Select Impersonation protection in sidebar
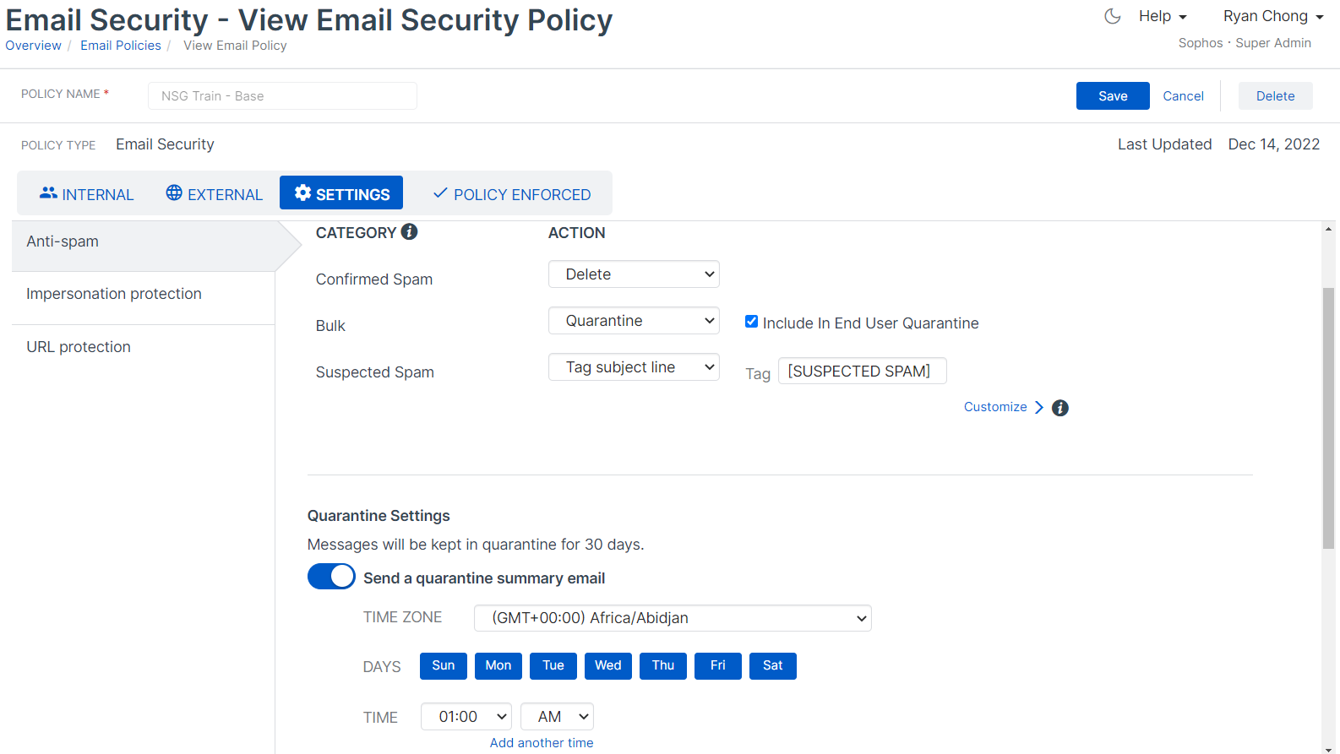The width and height of the screenshot is (1340, 754). [114, 294]
